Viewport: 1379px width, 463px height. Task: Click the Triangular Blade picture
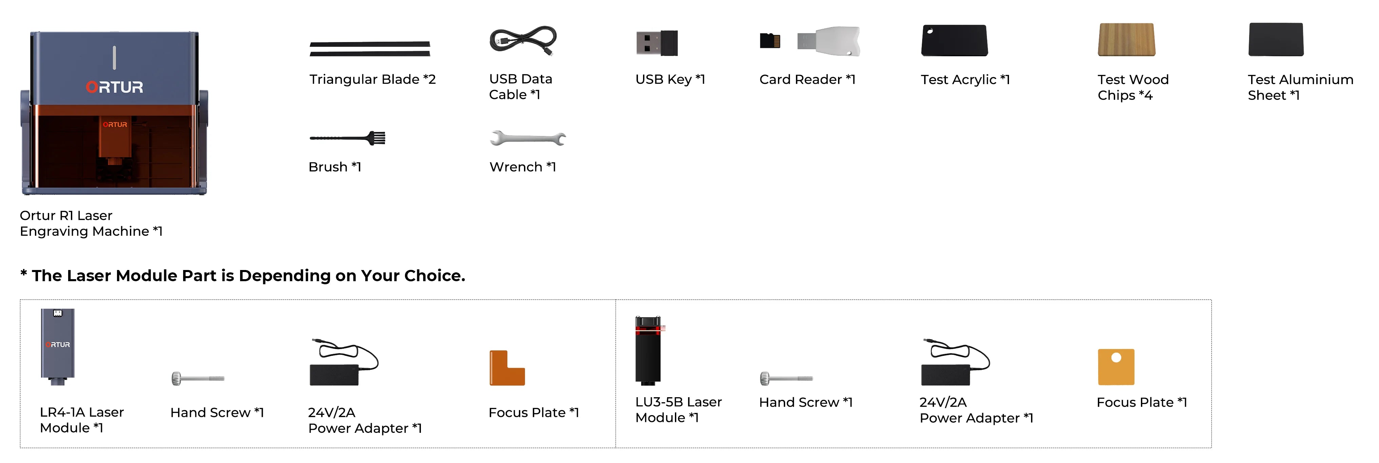(x=370, y=49)
